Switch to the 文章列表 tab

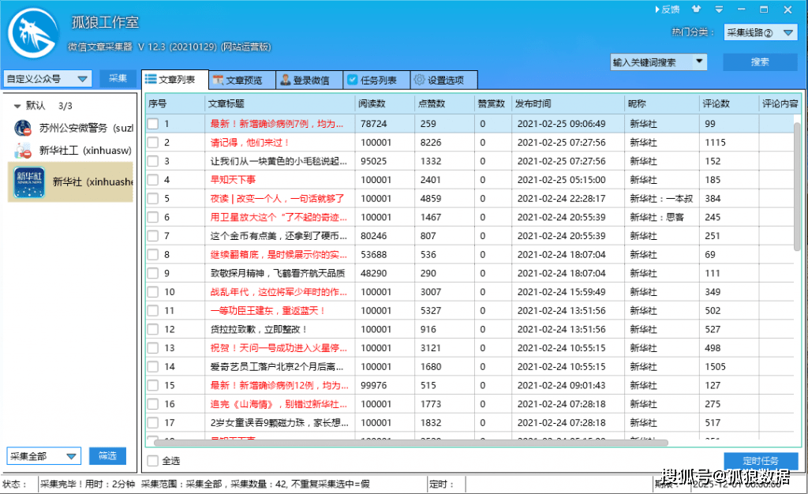[175, 80]
